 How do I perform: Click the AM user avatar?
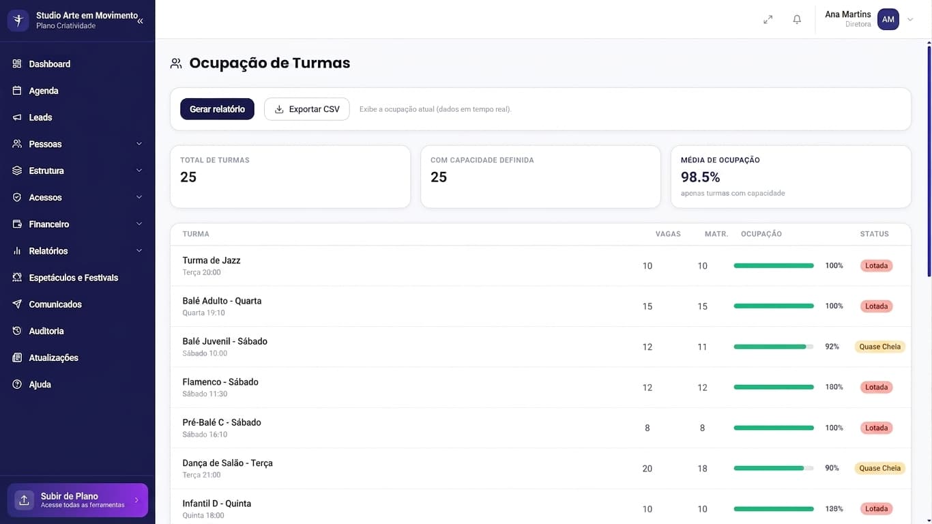[x=888, y=20]
